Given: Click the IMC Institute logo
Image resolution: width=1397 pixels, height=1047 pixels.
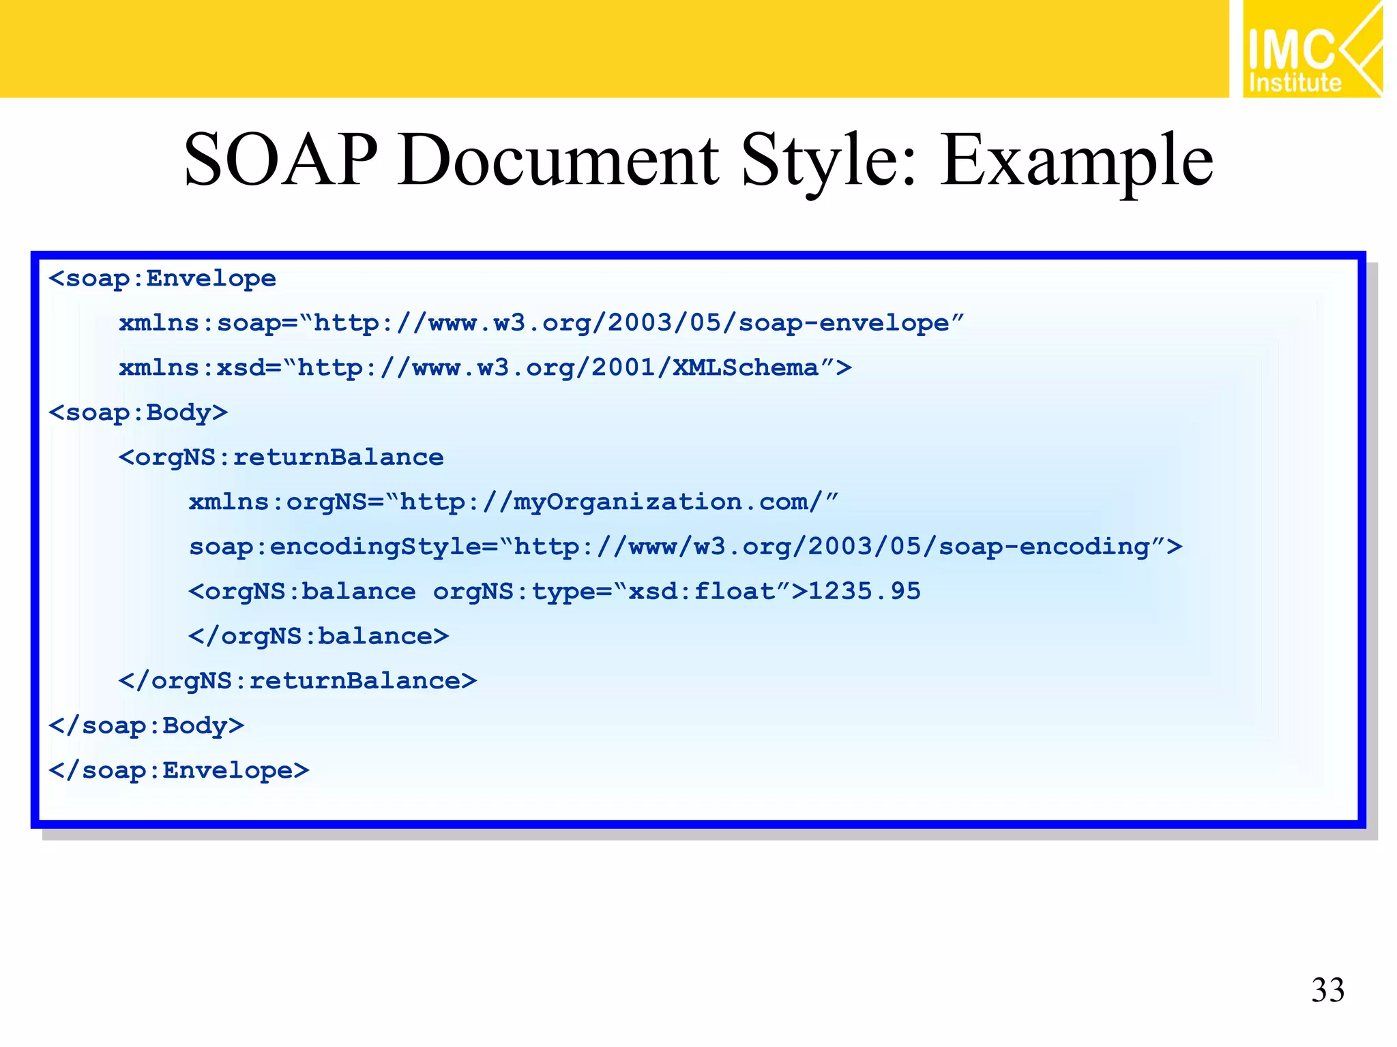Looking at the screenshot, I should coord(1312,49).
